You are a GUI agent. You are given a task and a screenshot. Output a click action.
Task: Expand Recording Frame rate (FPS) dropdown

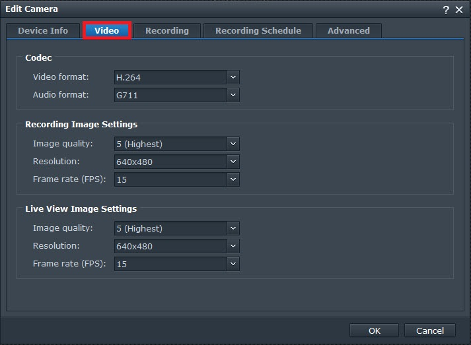[233, 179]
